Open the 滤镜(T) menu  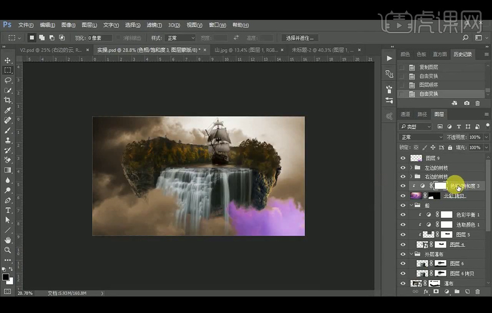pyautogui.click(x=155, y=25)
